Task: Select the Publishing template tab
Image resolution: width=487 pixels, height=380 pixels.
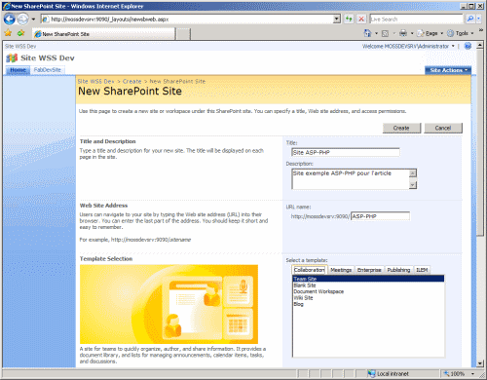Action: pyautogui.click(x=398, y=270)
